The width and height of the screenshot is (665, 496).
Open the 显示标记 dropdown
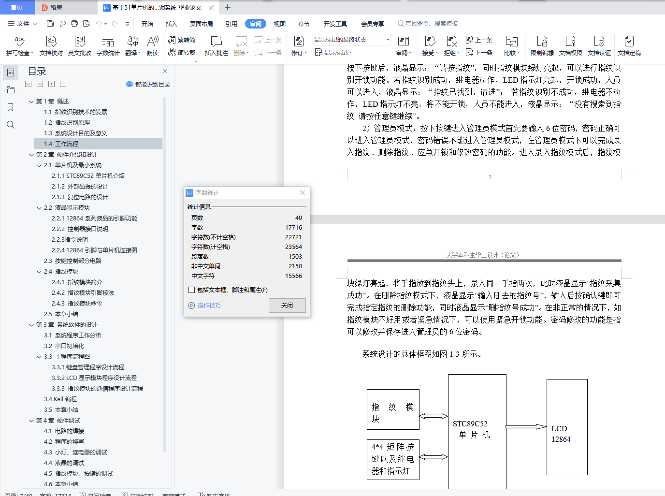coord(333,53)
